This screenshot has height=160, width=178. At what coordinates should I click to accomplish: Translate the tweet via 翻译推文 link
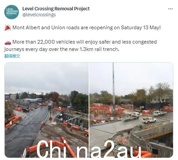click(12, 56)
